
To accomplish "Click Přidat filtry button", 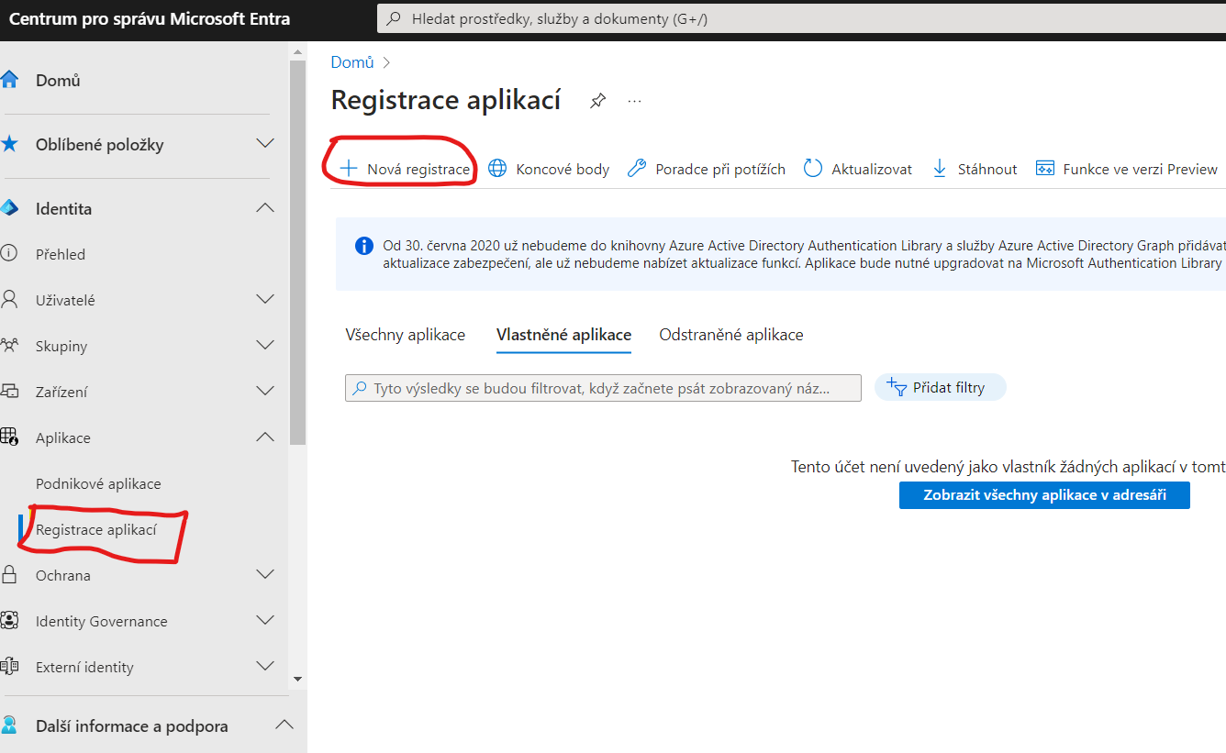I will coord(940,388).
